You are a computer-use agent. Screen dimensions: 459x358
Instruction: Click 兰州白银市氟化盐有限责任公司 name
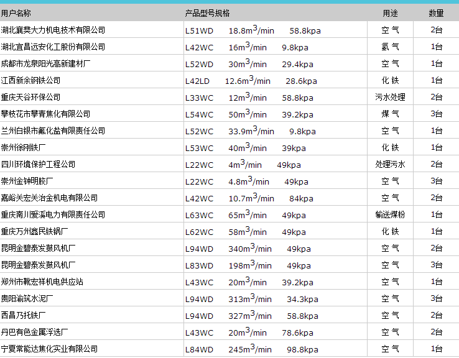coord(53,131)
